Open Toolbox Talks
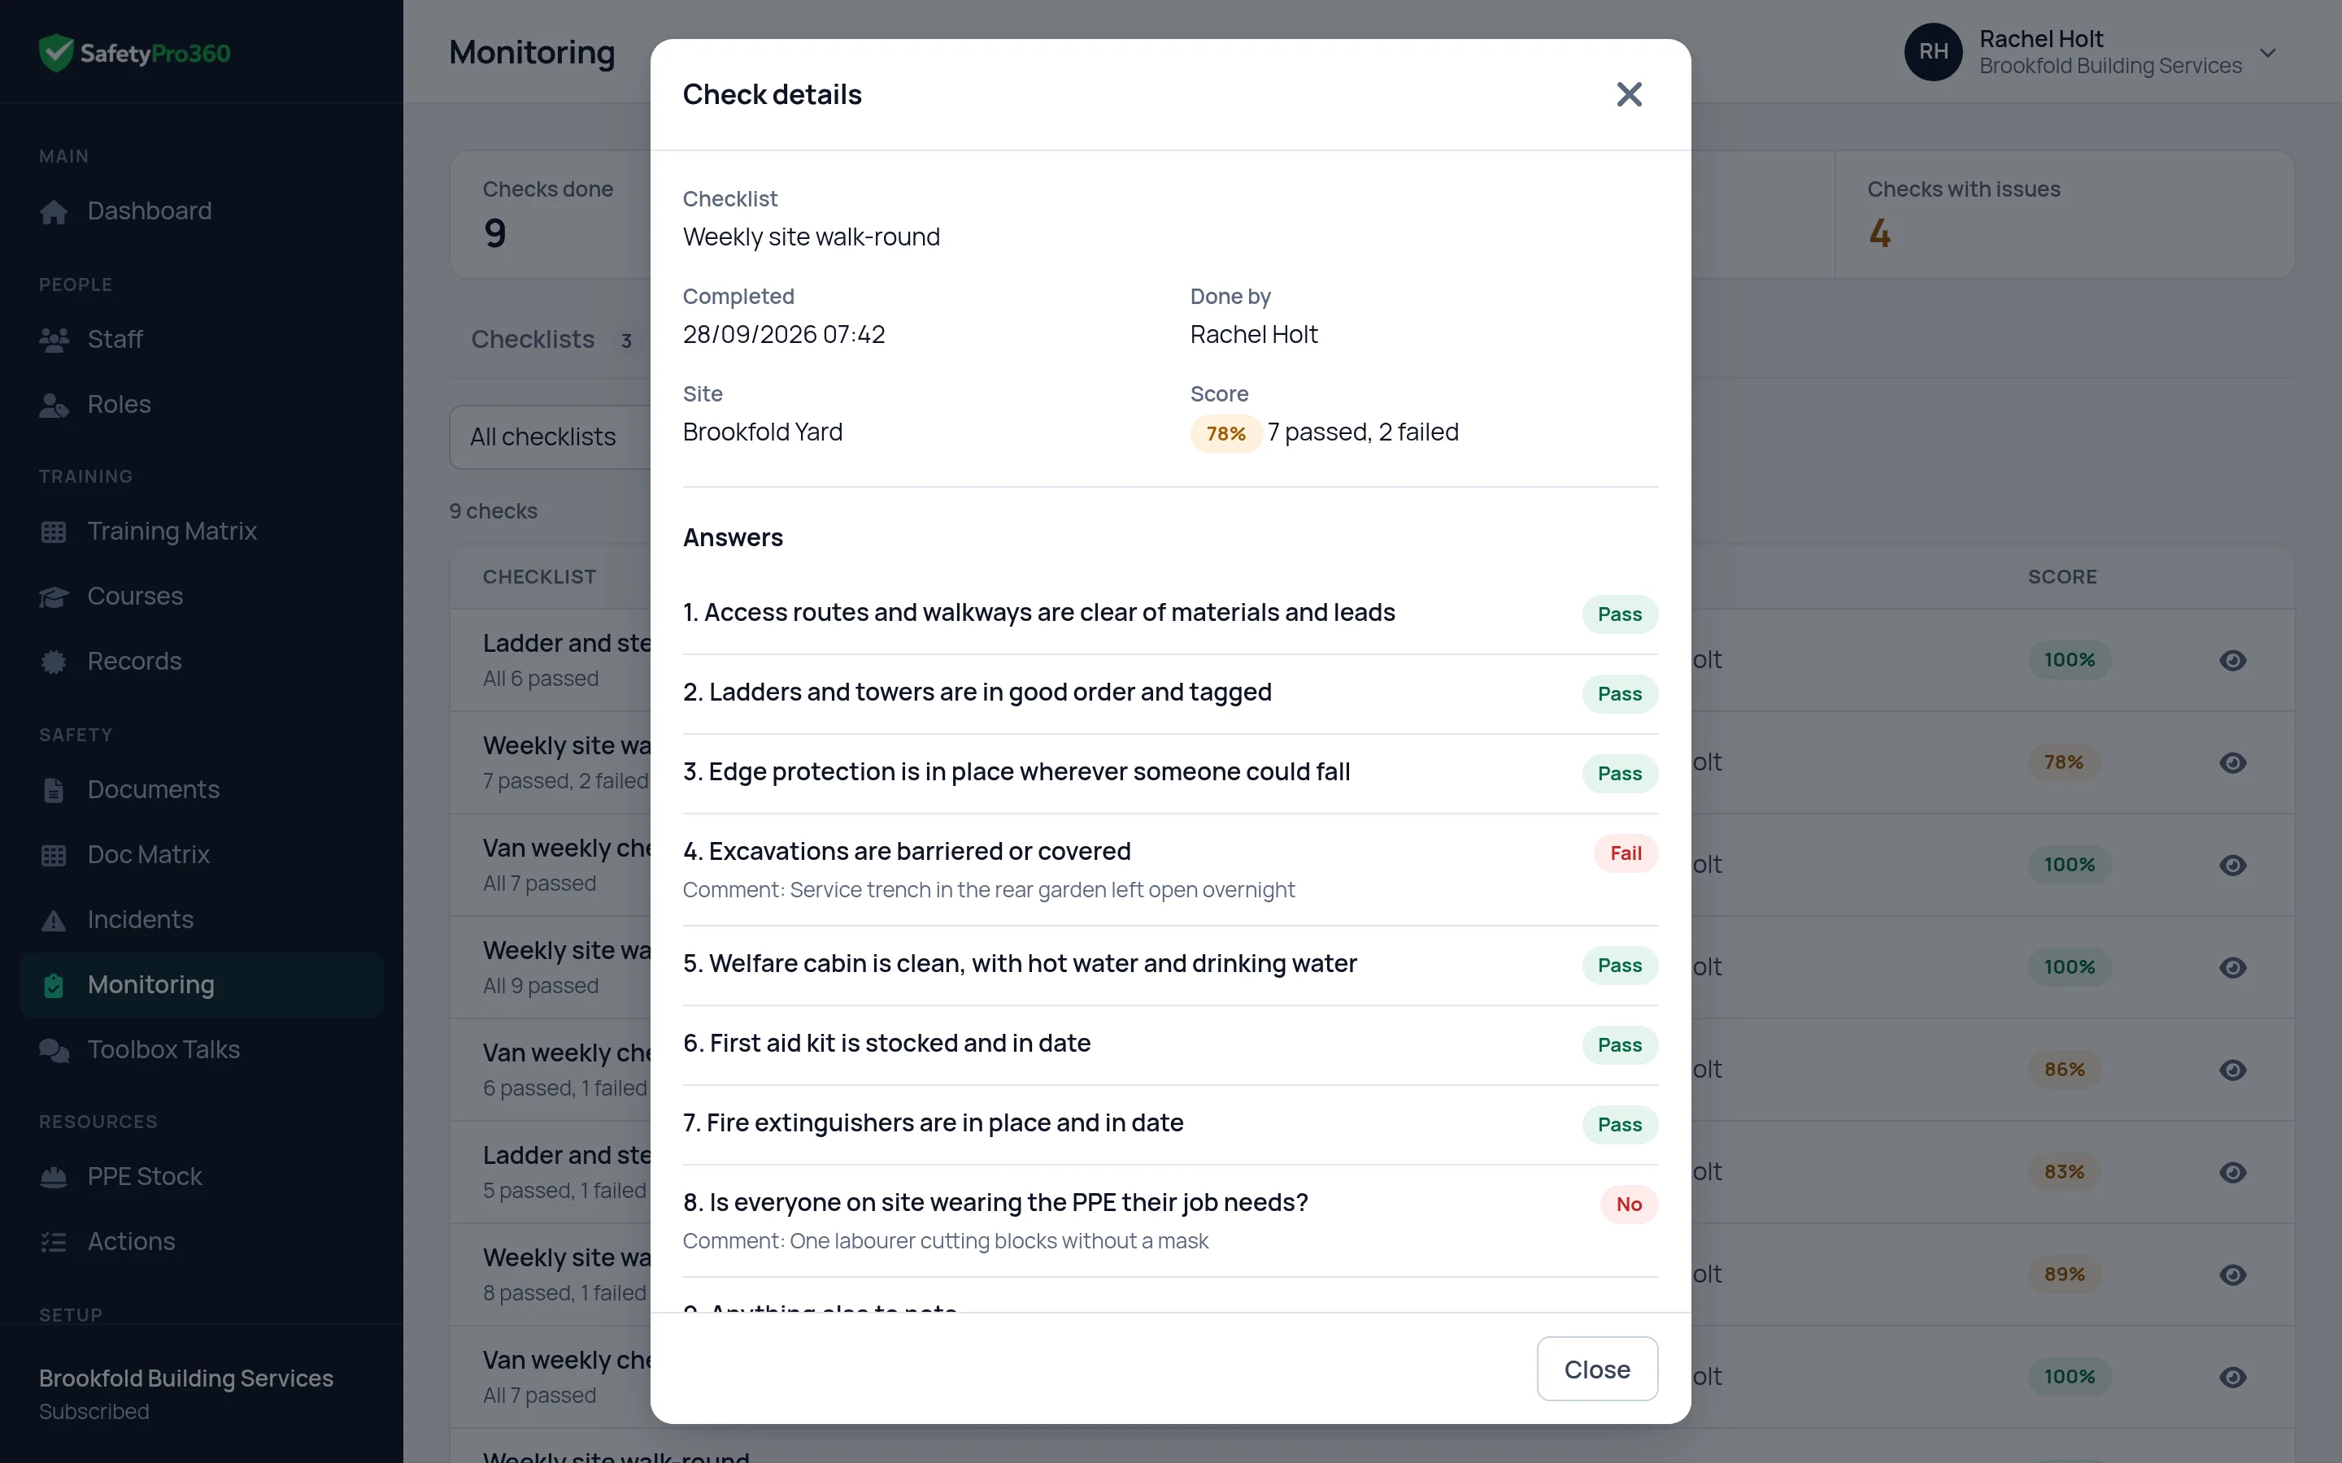Viewport: 2342px width, 1463px height. point(202,1048)
